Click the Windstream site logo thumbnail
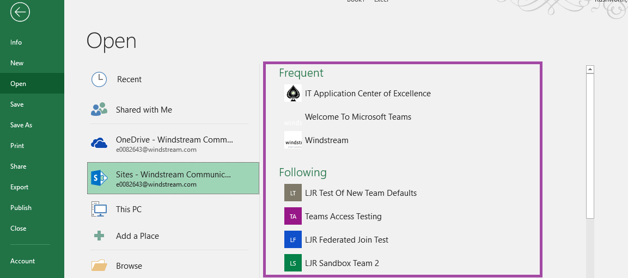Viewport: 628px width, 278px height. (293, 140)
